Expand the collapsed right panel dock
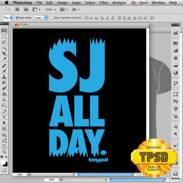The height and width of the screenshot is (183, 183). tap(178, 25)
